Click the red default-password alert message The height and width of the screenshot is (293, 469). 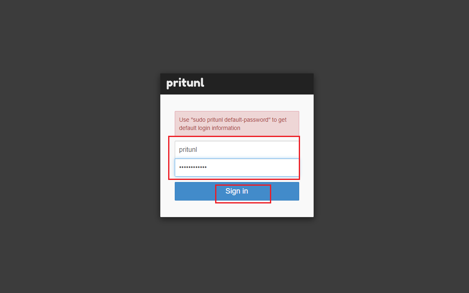237,124
